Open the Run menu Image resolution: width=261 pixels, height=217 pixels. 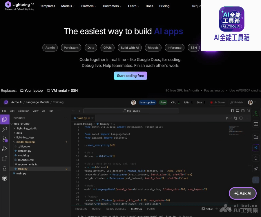(x=51, y=111)
